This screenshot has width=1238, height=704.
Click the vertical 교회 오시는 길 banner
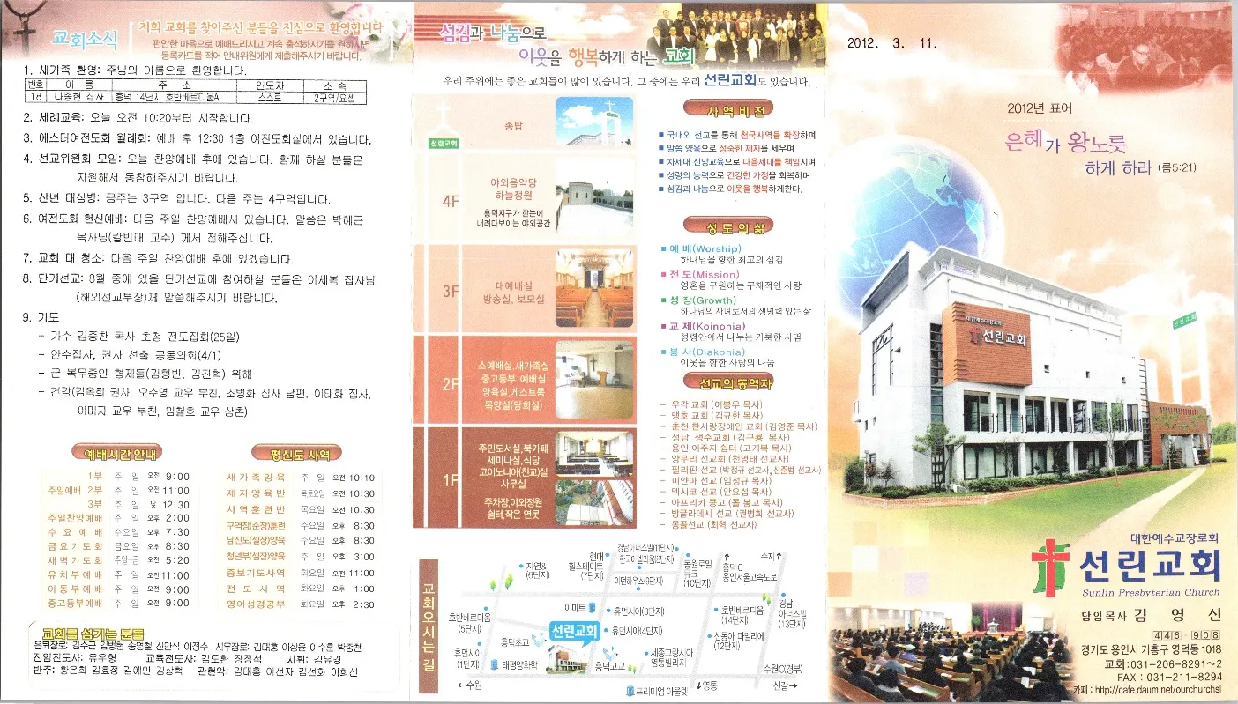pos(429,628)
